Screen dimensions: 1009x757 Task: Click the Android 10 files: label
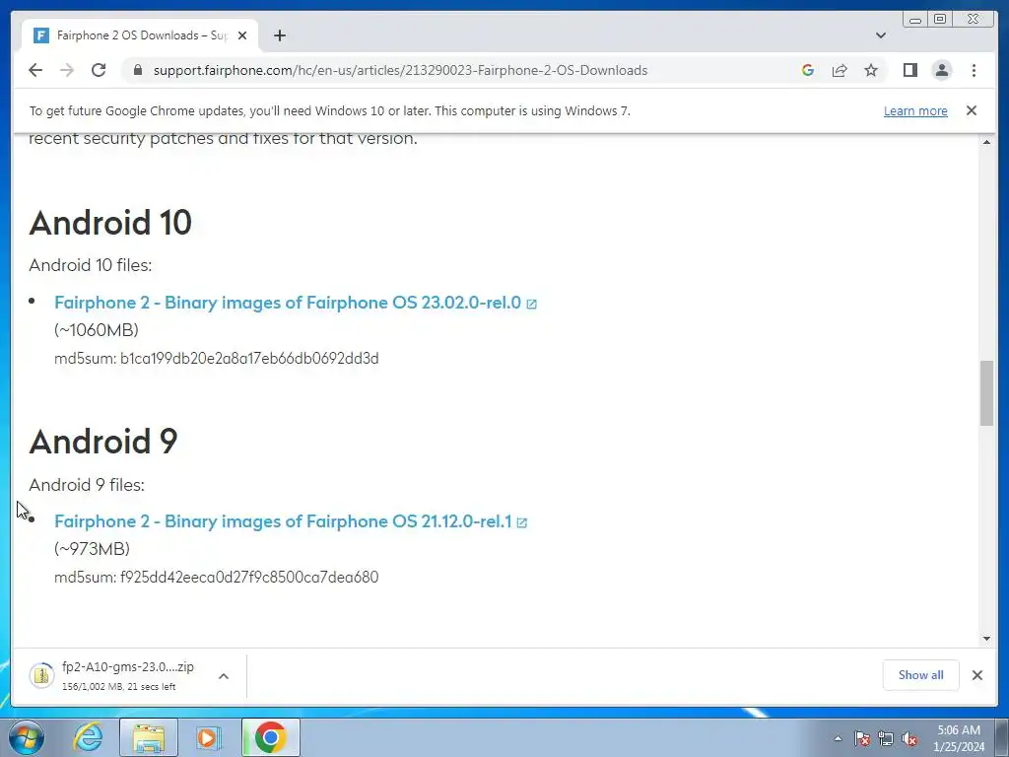[x=90, y=265]
